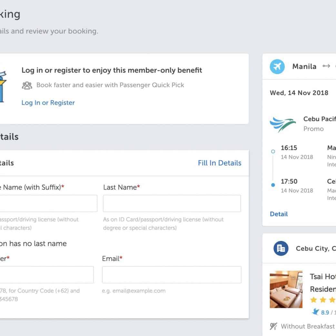Screen dimensions: 336x336
Task: Open the Log In or Register link
Action: (x=48, y=103)
